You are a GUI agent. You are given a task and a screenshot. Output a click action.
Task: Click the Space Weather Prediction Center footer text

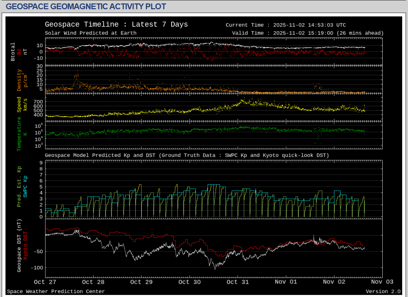click(x=56, y=292)
